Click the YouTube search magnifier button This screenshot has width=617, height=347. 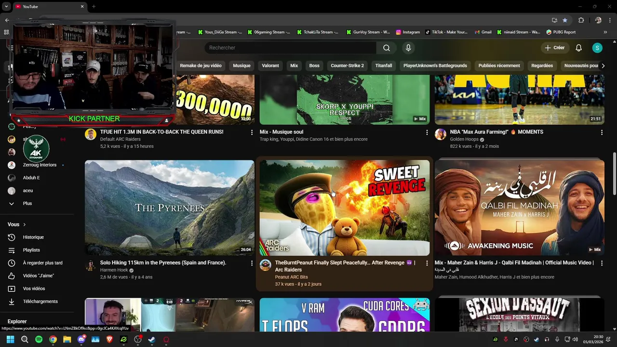(x=386, y=48)
